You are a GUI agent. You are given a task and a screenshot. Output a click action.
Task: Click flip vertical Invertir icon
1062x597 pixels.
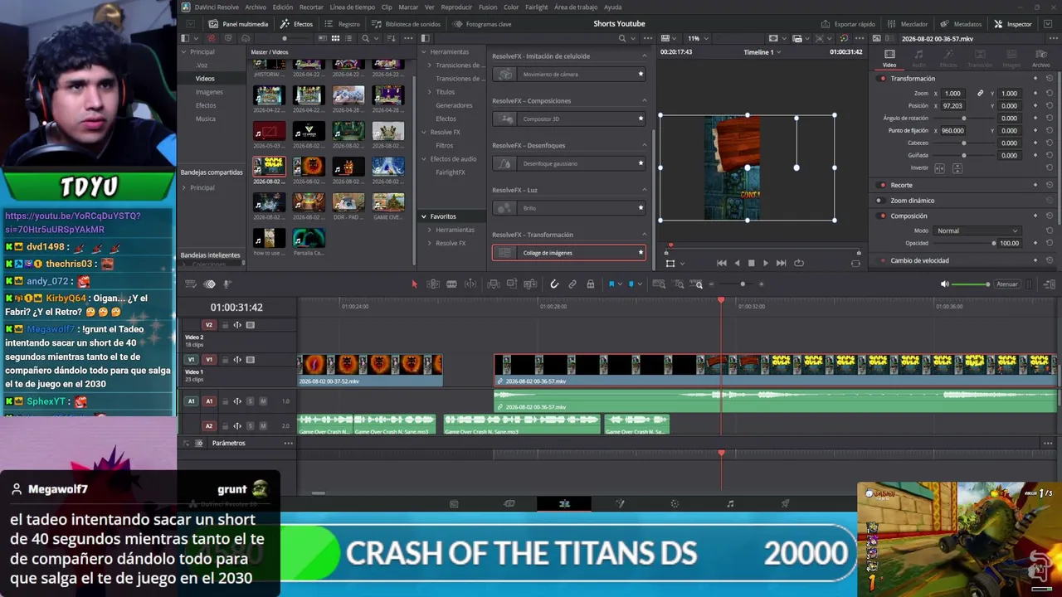[957, 168]
